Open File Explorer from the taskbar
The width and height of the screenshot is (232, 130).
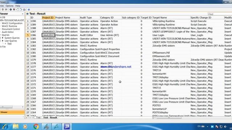tap(15, 126)
